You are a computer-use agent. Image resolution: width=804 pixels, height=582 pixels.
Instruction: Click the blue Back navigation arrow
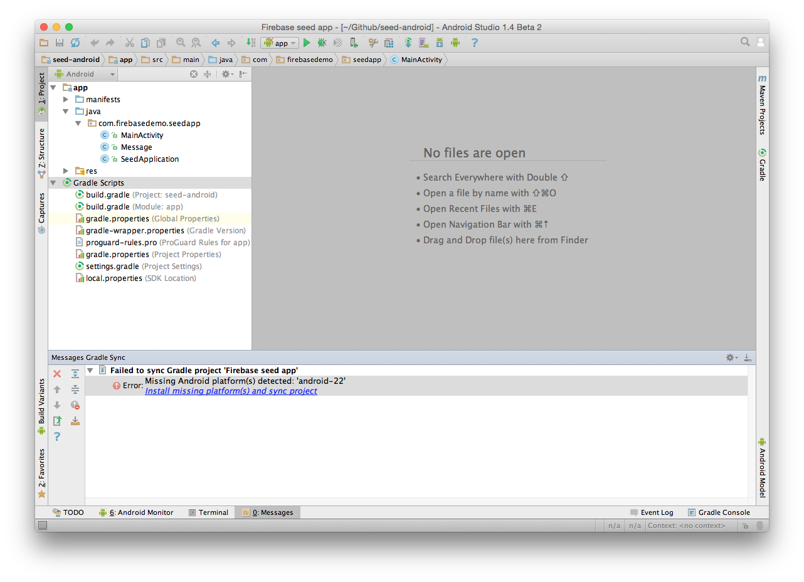[216, 43]
